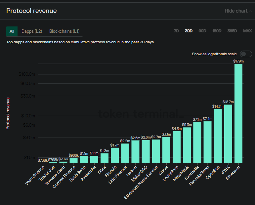Select the 90D time range
255x205 pixels.
click(202, 31)
